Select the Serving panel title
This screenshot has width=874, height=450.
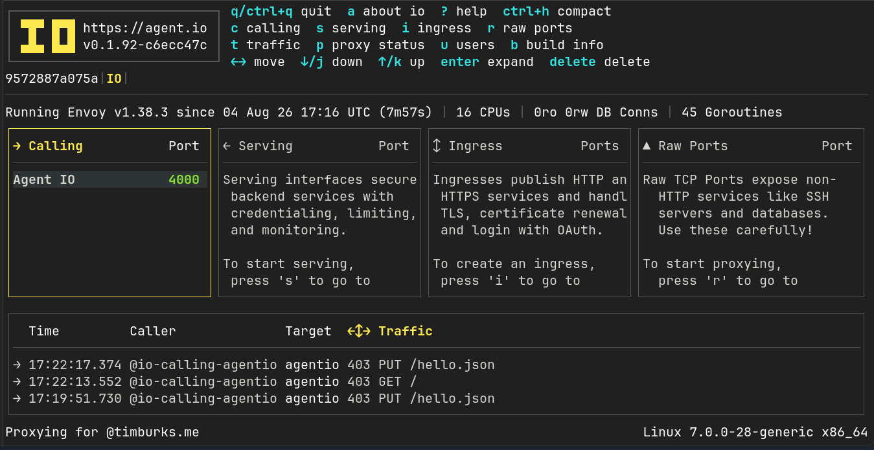266,146
